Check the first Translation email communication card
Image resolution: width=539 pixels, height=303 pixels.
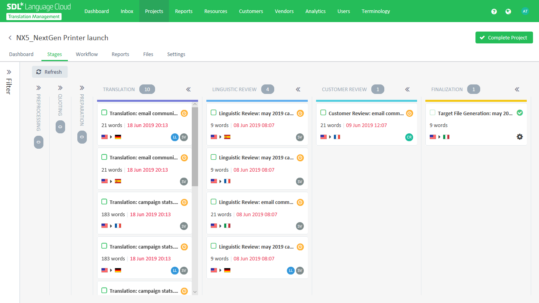(104, 113)
